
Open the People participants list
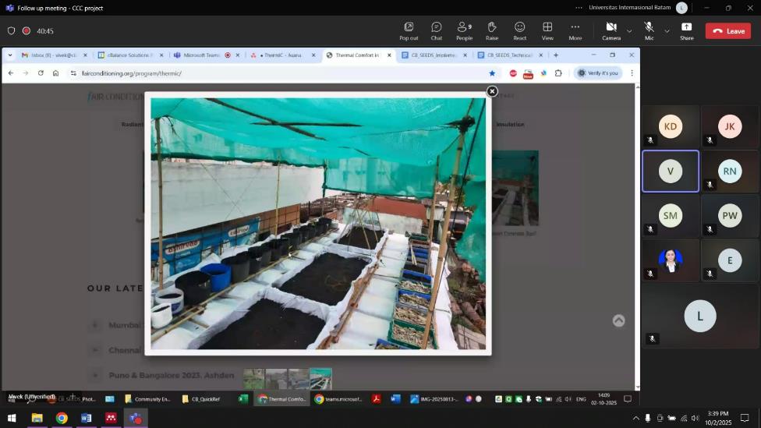pyautogui.click(x=464, y=30)
